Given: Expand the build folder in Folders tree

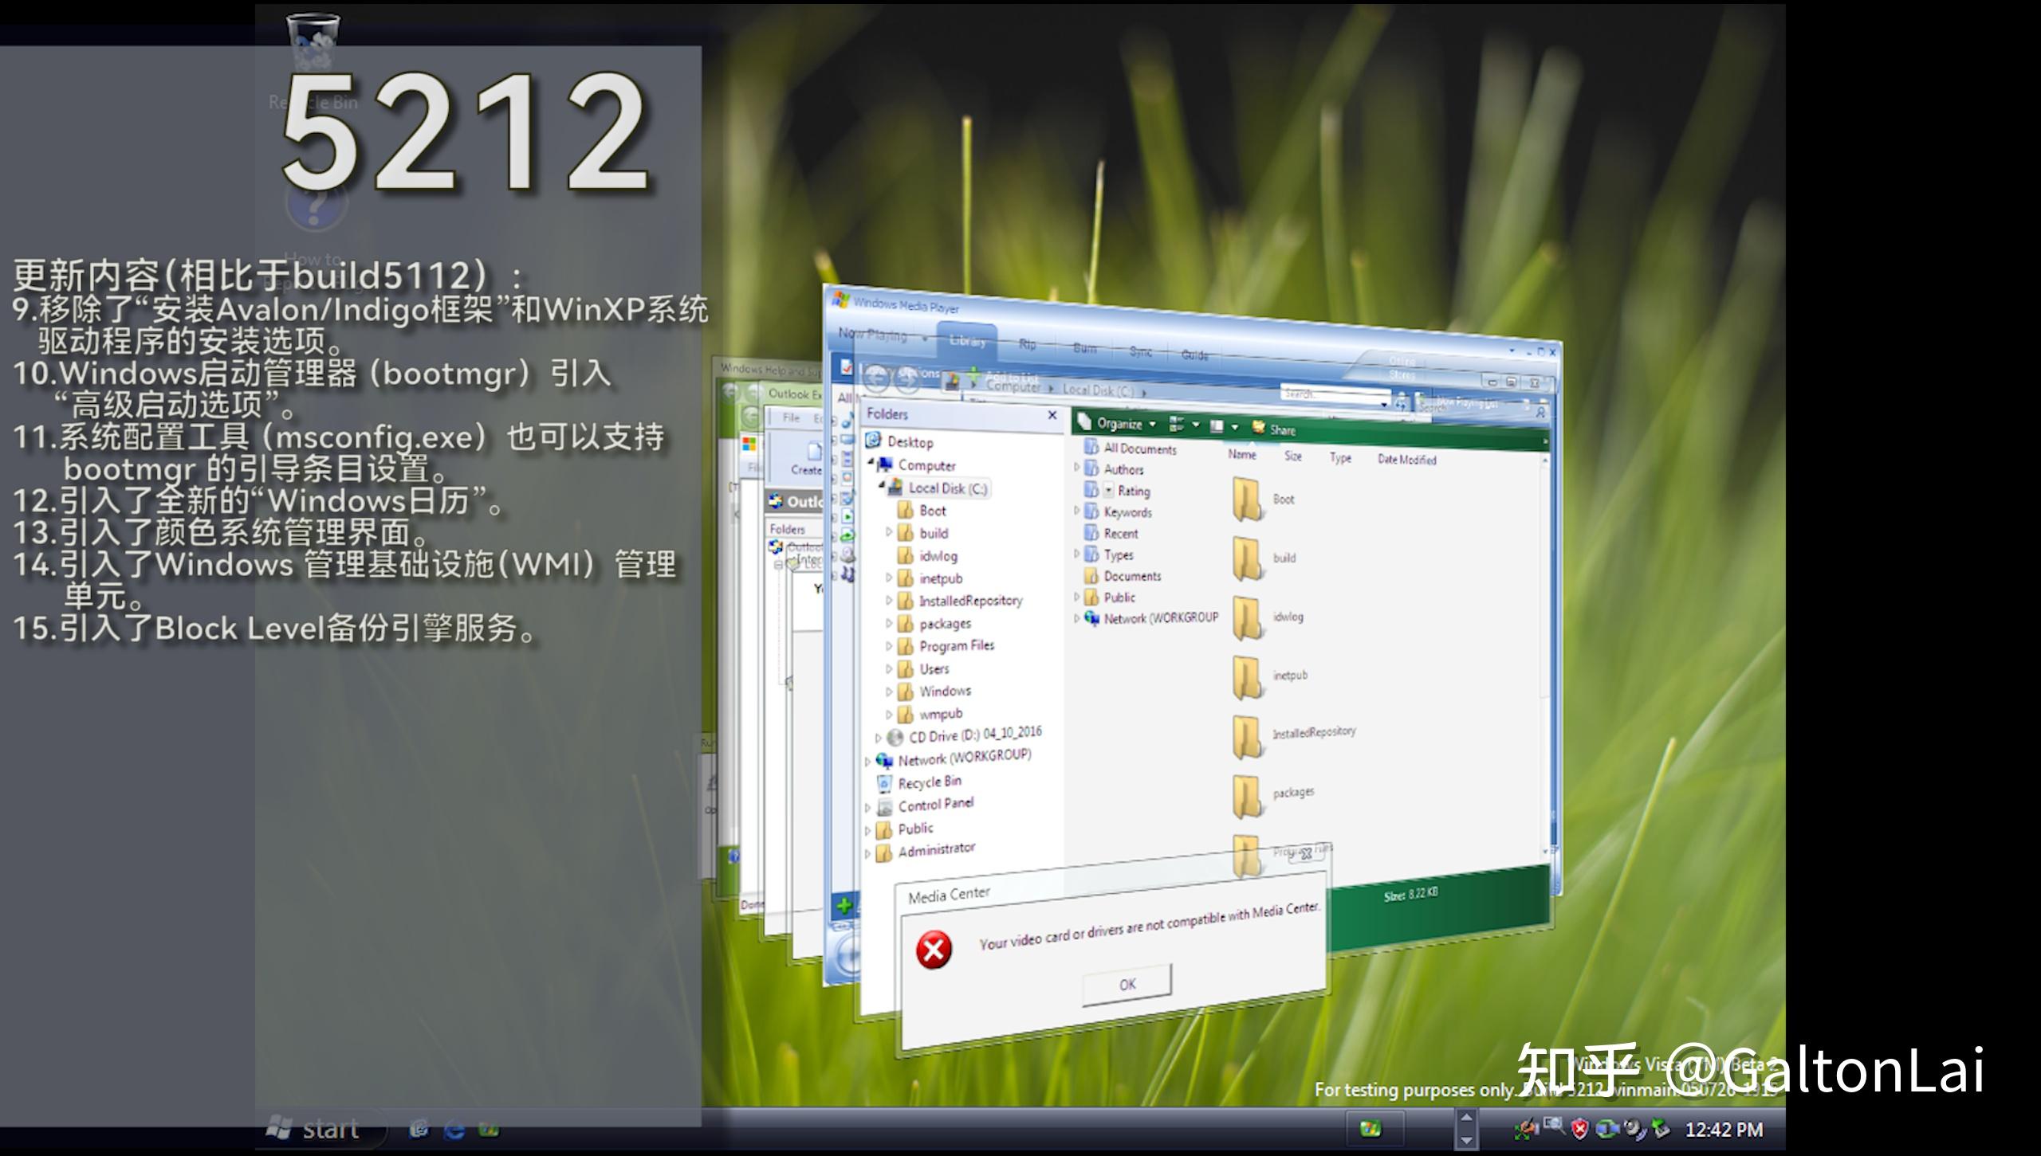Looking at the screenshot, I should pyautogui.click(x=889, y=532).
